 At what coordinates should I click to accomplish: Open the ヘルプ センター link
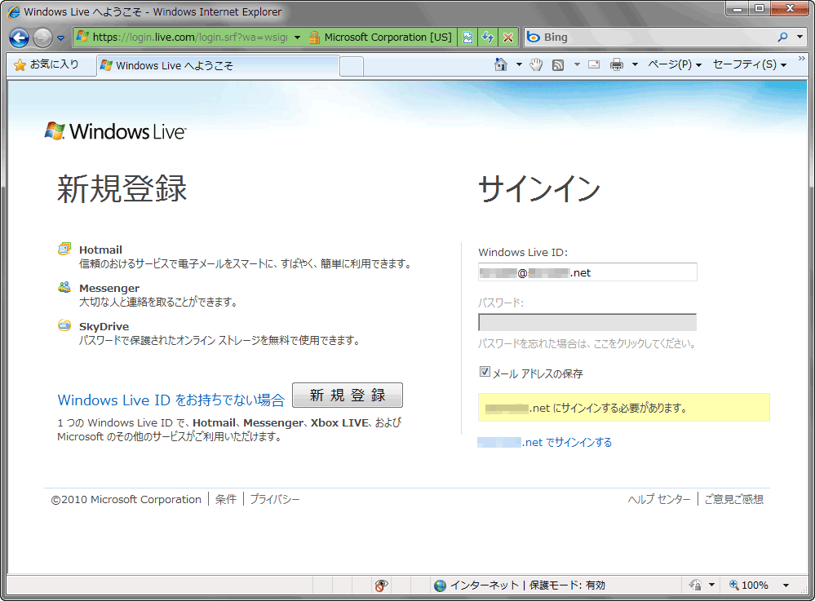659,499
